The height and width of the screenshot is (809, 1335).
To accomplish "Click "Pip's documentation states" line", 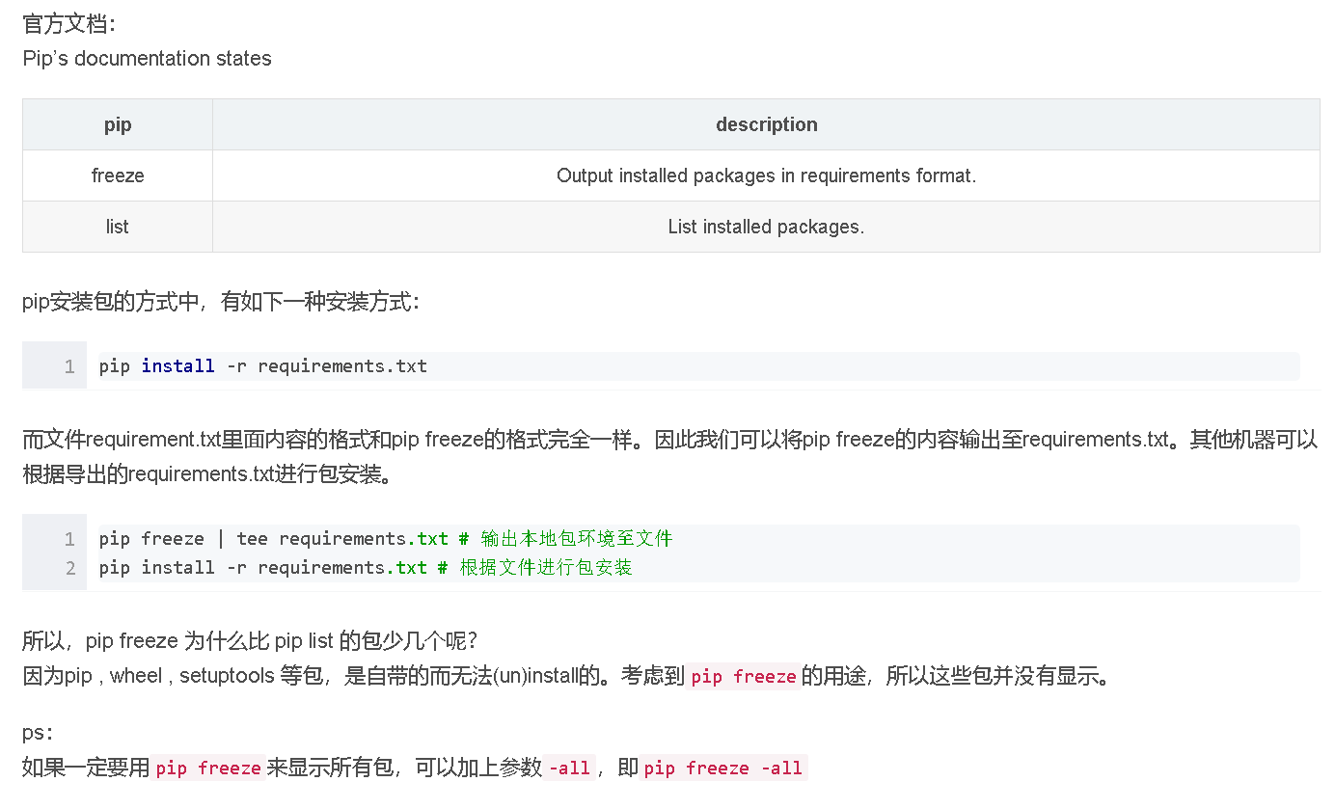I will (147, 58).
